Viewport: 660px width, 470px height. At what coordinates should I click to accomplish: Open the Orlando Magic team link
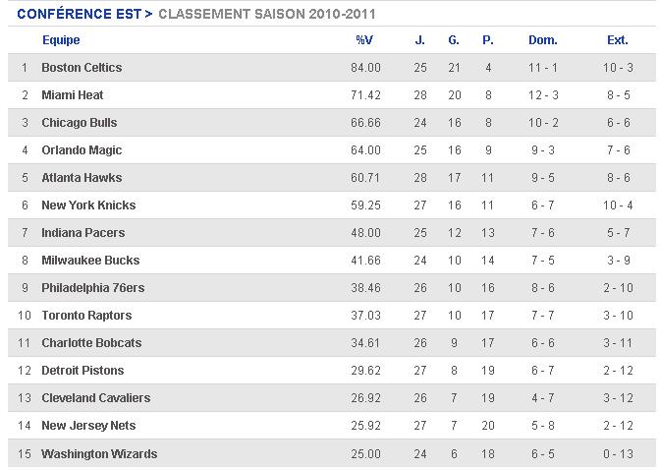click(x=82, y=150)
